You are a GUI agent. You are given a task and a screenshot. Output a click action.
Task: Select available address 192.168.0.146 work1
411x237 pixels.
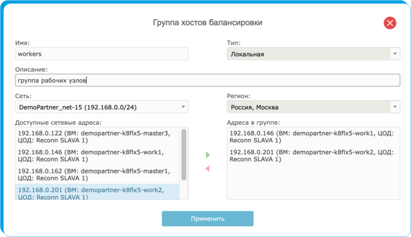click(97, 156)
